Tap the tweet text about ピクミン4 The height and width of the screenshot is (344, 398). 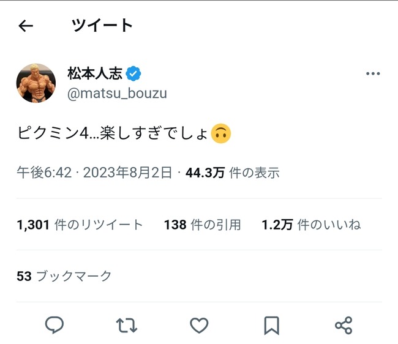coord(113,133)
